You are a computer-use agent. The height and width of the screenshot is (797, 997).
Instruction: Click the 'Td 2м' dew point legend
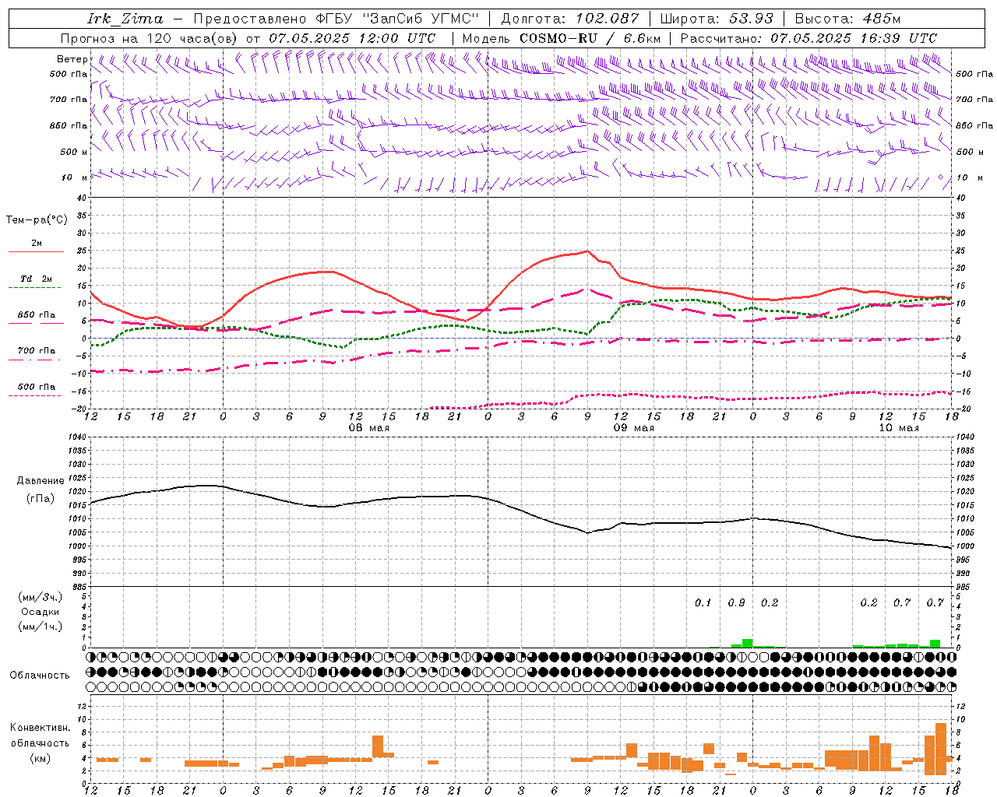(37, 279)
